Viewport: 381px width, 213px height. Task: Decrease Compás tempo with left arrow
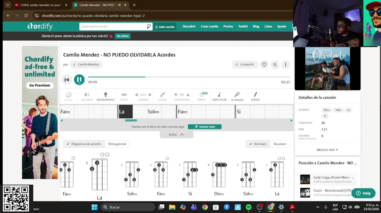point(136,95)
